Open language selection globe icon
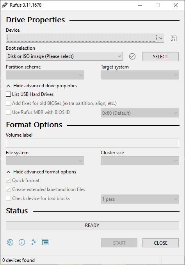Screen dimensions: 185x265 point(10,242)
